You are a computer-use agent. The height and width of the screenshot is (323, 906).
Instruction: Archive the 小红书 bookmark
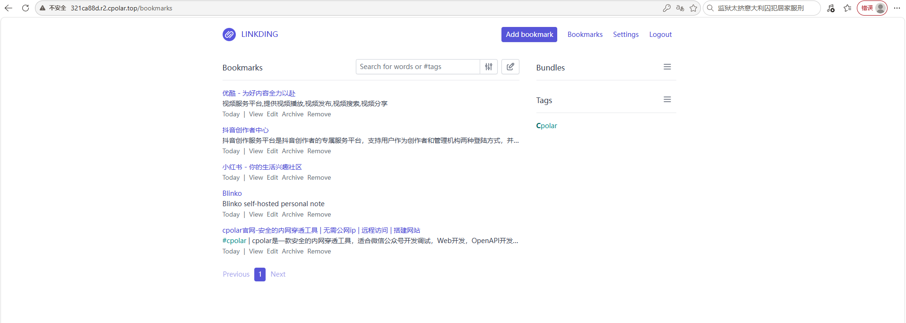point(293,177)
